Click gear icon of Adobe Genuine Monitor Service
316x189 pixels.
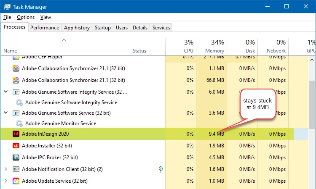pyautogui.click(x=19, y=123)
